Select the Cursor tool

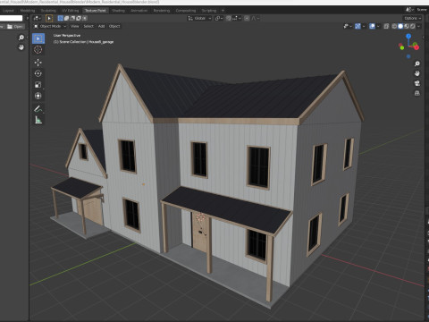pos(38,50)
